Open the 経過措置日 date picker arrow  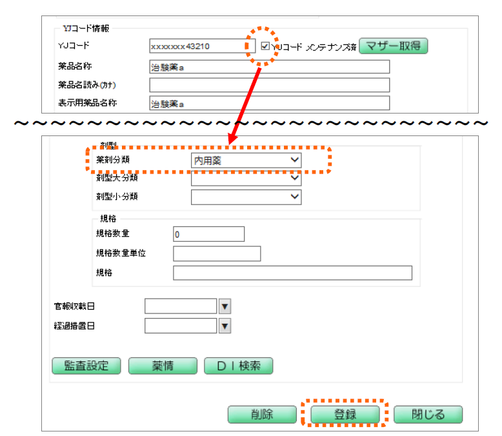[x=225, y=326]
